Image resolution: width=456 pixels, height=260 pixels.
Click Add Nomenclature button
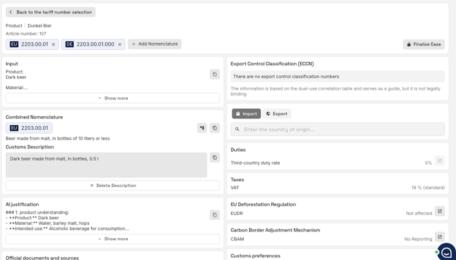point(154,44)
